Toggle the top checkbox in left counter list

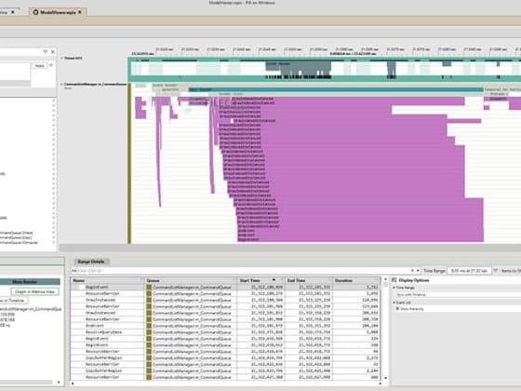[54, 101]
